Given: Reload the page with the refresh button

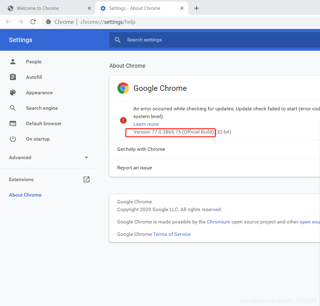Looking at the screenshot, I should pos(33,22).
